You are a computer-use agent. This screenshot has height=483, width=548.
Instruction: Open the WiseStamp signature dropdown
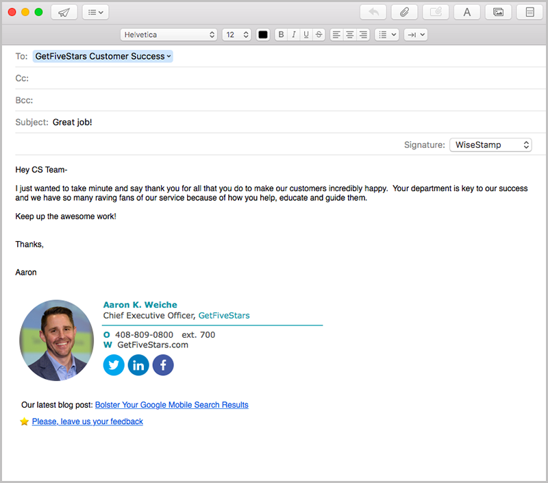pyautogui.click(x=490, y=145)
